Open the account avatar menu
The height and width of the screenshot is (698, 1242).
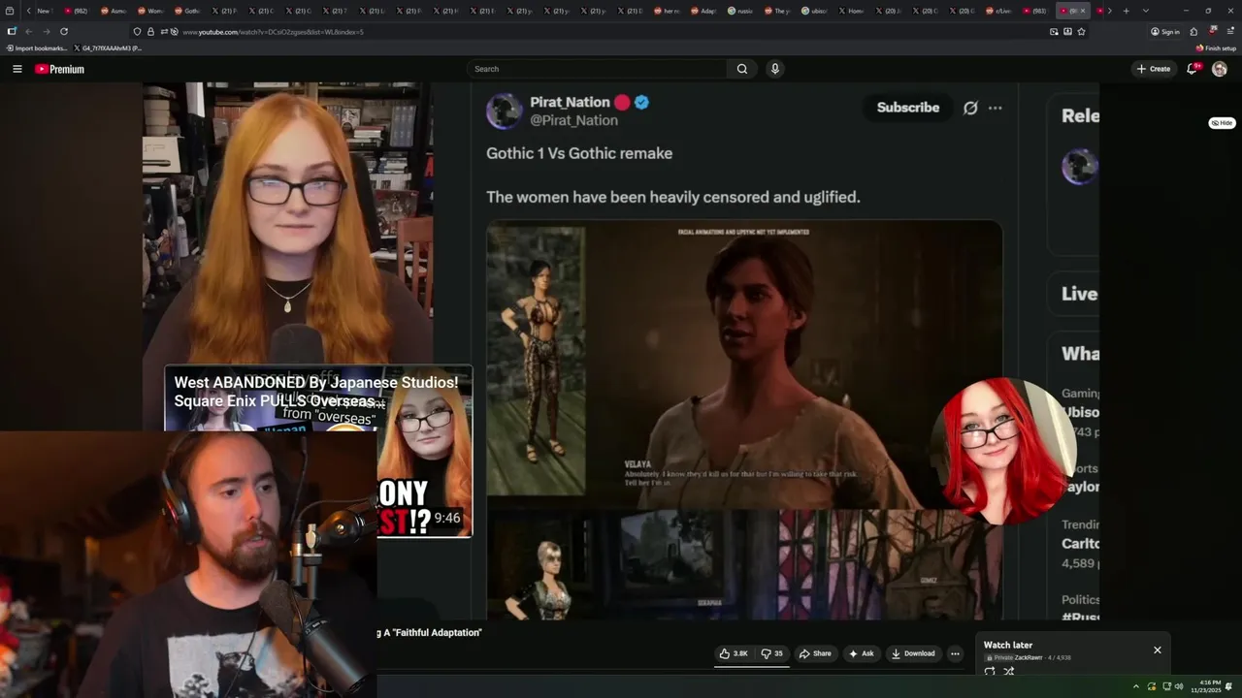pos(1220,69)
